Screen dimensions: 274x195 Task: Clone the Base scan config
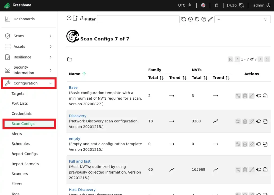click(x=258, y=96)
